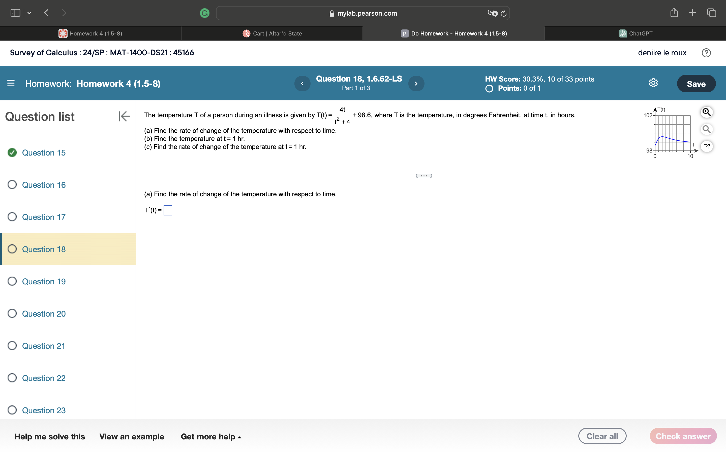Viewport: 726px width, 453px height.
Task: Reload the page in address bar
Action: pyautogui.click(x=504, y=13)
